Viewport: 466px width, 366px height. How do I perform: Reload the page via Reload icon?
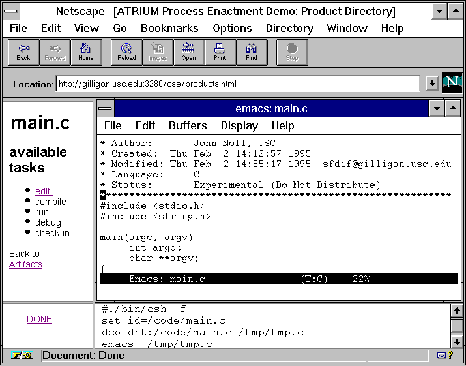(126, 52)
